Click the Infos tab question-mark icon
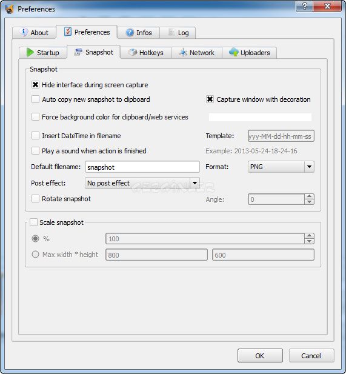Viewport: 346px width, 374px height. coord(130,33)
